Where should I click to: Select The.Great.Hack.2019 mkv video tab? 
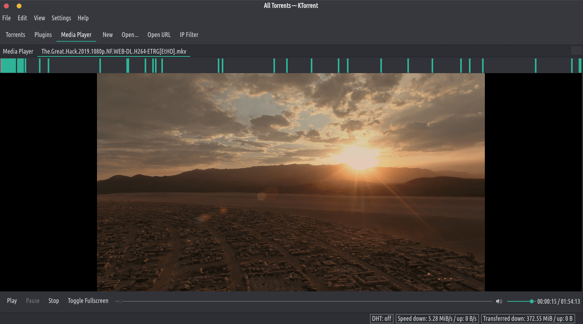(x=114, y=51)
